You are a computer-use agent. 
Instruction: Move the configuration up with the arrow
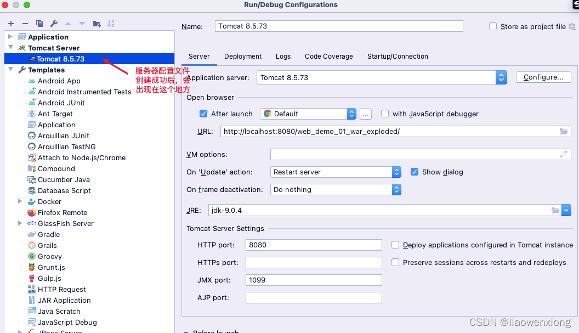[68, 24]
